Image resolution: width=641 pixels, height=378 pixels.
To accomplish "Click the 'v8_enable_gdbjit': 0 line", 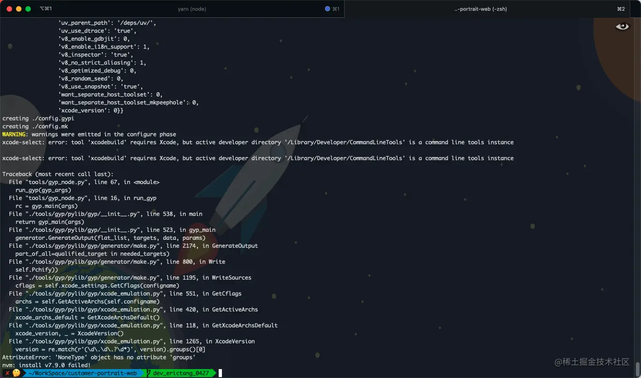I will point(94,39).
